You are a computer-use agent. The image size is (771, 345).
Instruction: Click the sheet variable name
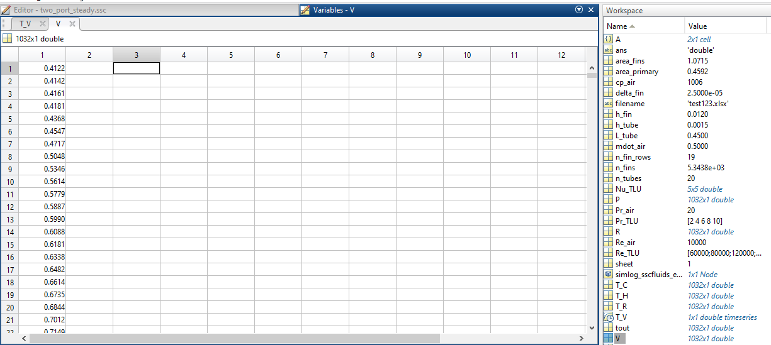624,263
